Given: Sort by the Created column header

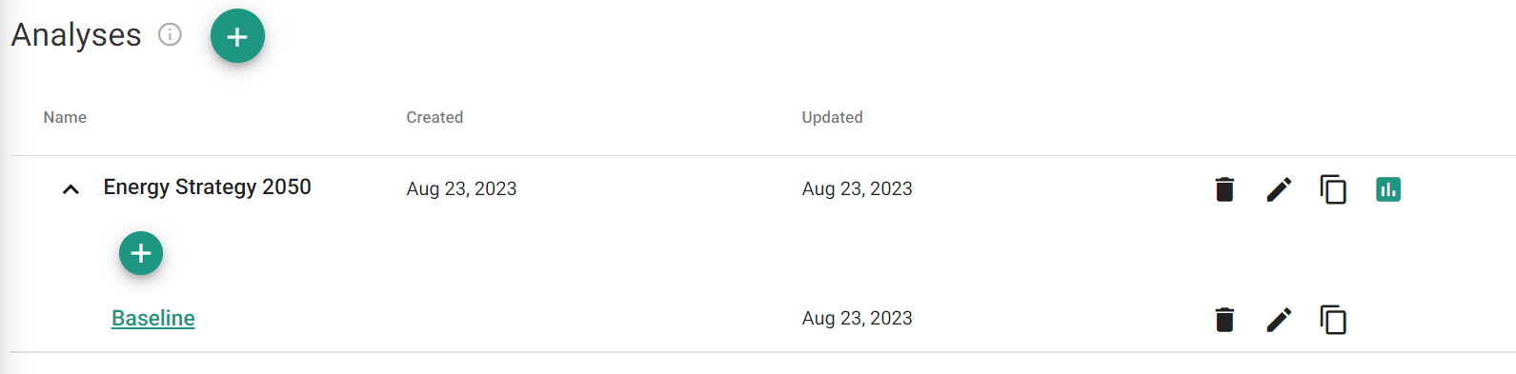Looking at the screenshot, I should pos(435,117).
